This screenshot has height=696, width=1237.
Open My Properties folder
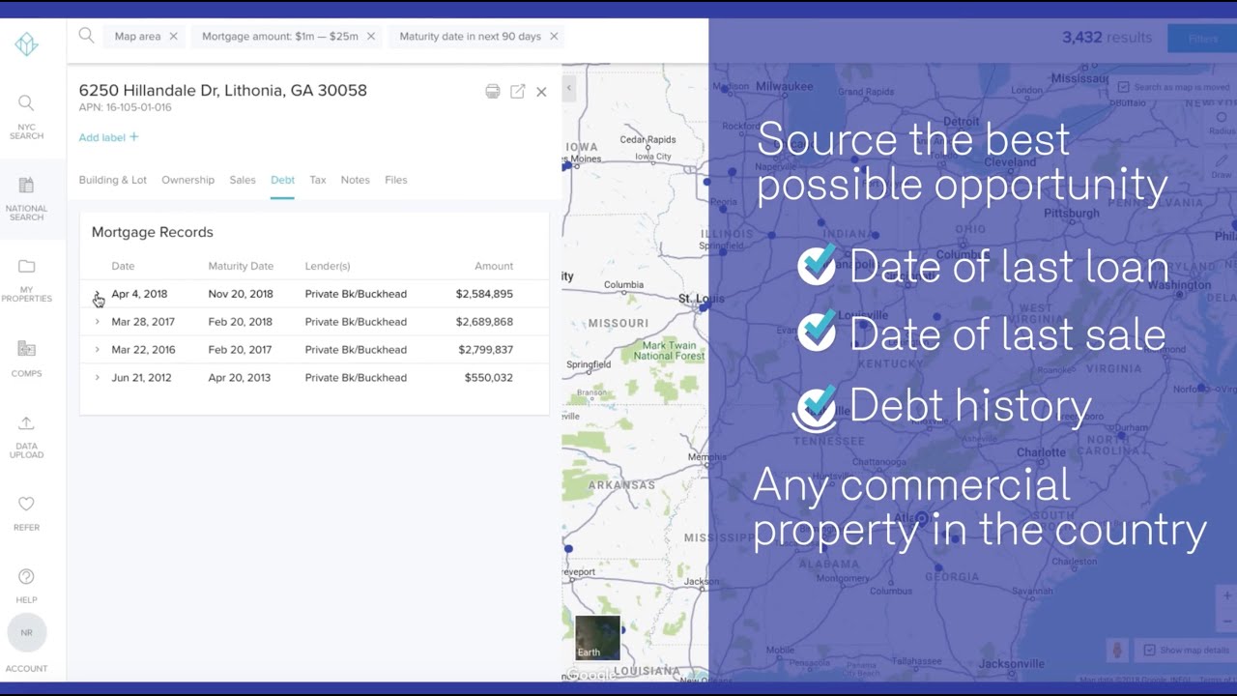coord(26,280)
